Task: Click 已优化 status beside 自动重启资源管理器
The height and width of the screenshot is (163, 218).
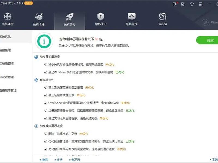Action: [x=130, y=111]
